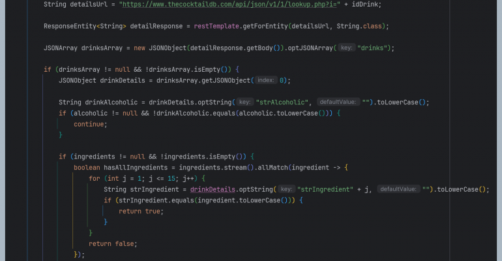The image size is (502, 261).
Task: Click the allMatch method call
Action: [273, 168]
